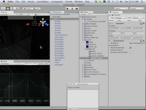This screenshot has width=146, height=110.
Task: Select the Rotate tool in toolbar
Action: [12, 9]
